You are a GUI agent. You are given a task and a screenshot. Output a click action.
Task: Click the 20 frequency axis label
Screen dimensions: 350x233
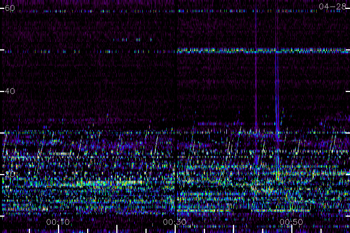click(x=10, y=174)
